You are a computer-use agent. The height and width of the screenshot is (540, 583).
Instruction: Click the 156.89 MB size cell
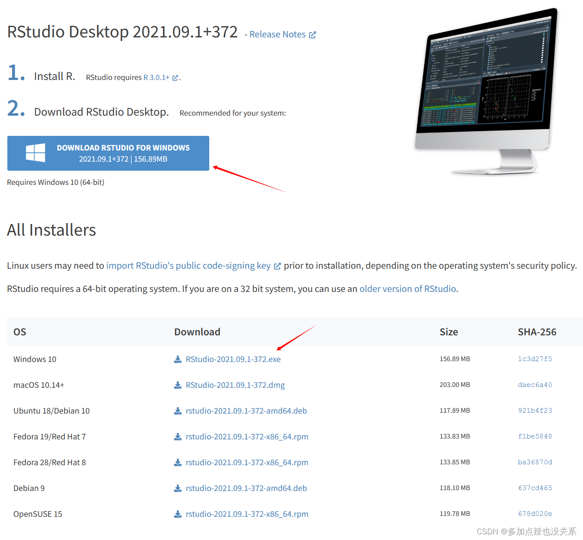[x=455, y=359]
